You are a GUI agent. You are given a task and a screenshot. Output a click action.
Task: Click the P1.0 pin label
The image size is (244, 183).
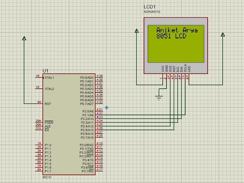pyautogui.click(x=48, y=145)
